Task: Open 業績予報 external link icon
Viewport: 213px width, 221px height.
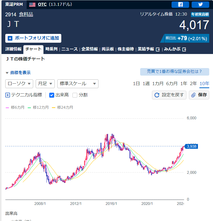Action: [x=158, y=49]
